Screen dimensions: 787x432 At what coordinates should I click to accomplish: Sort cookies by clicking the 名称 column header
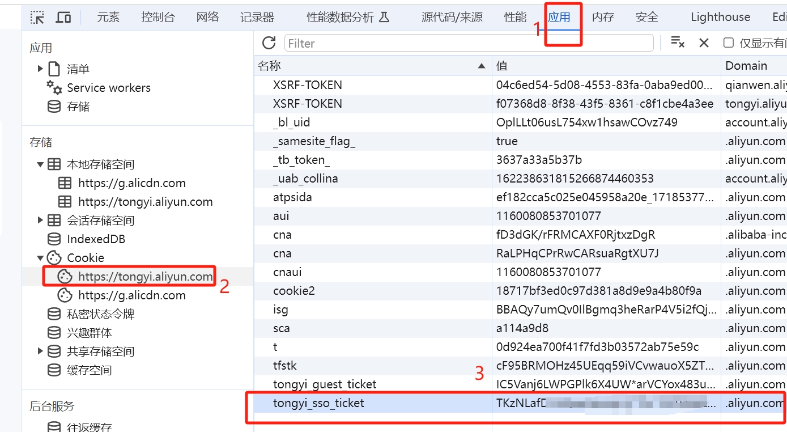(x=269, y=65)
